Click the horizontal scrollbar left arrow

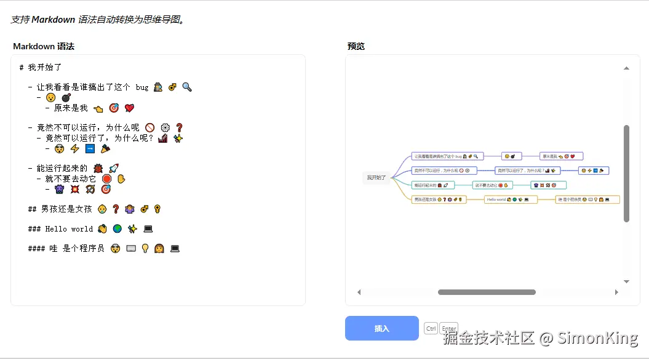pyautogui.click(x=359, y=292)
